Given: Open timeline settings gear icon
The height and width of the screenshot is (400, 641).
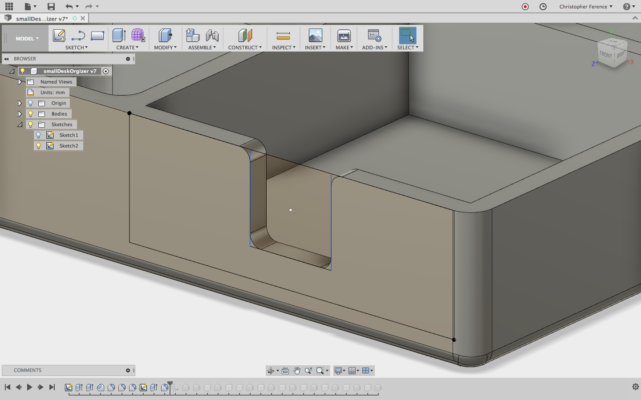Looking at the screenshot, I should tap(636, 387).
